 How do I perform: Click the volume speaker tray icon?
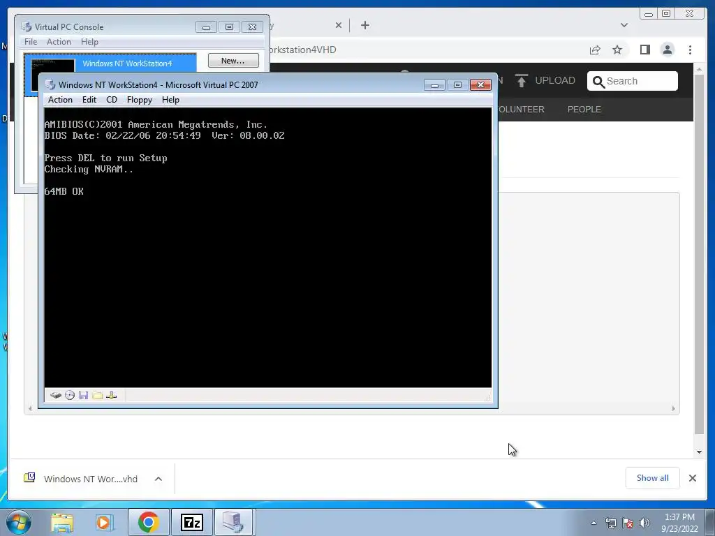[x=644, y=523]
